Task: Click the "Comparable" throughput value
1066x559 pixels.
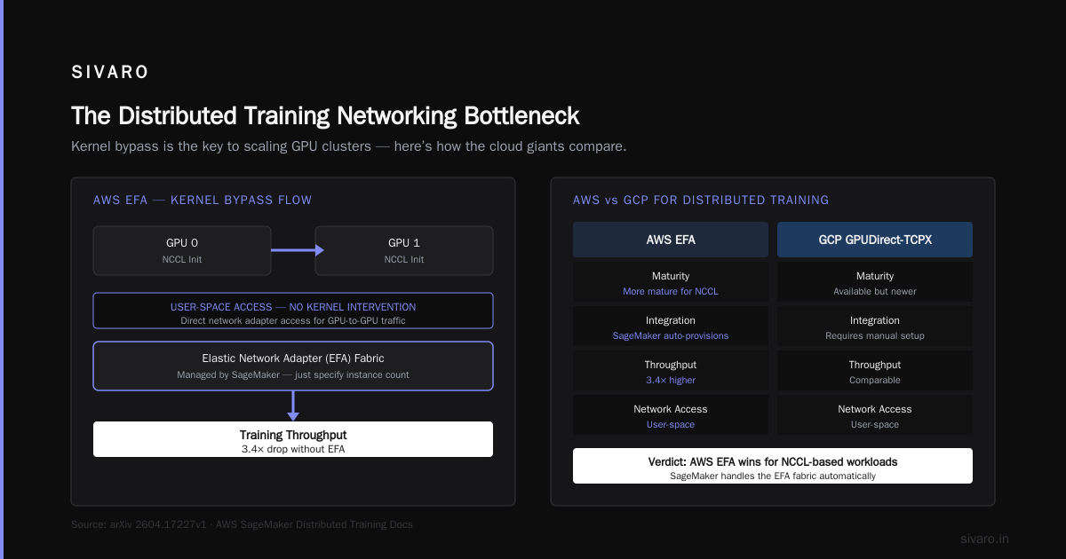Action: pyautogui.click(x=875, y=380)
